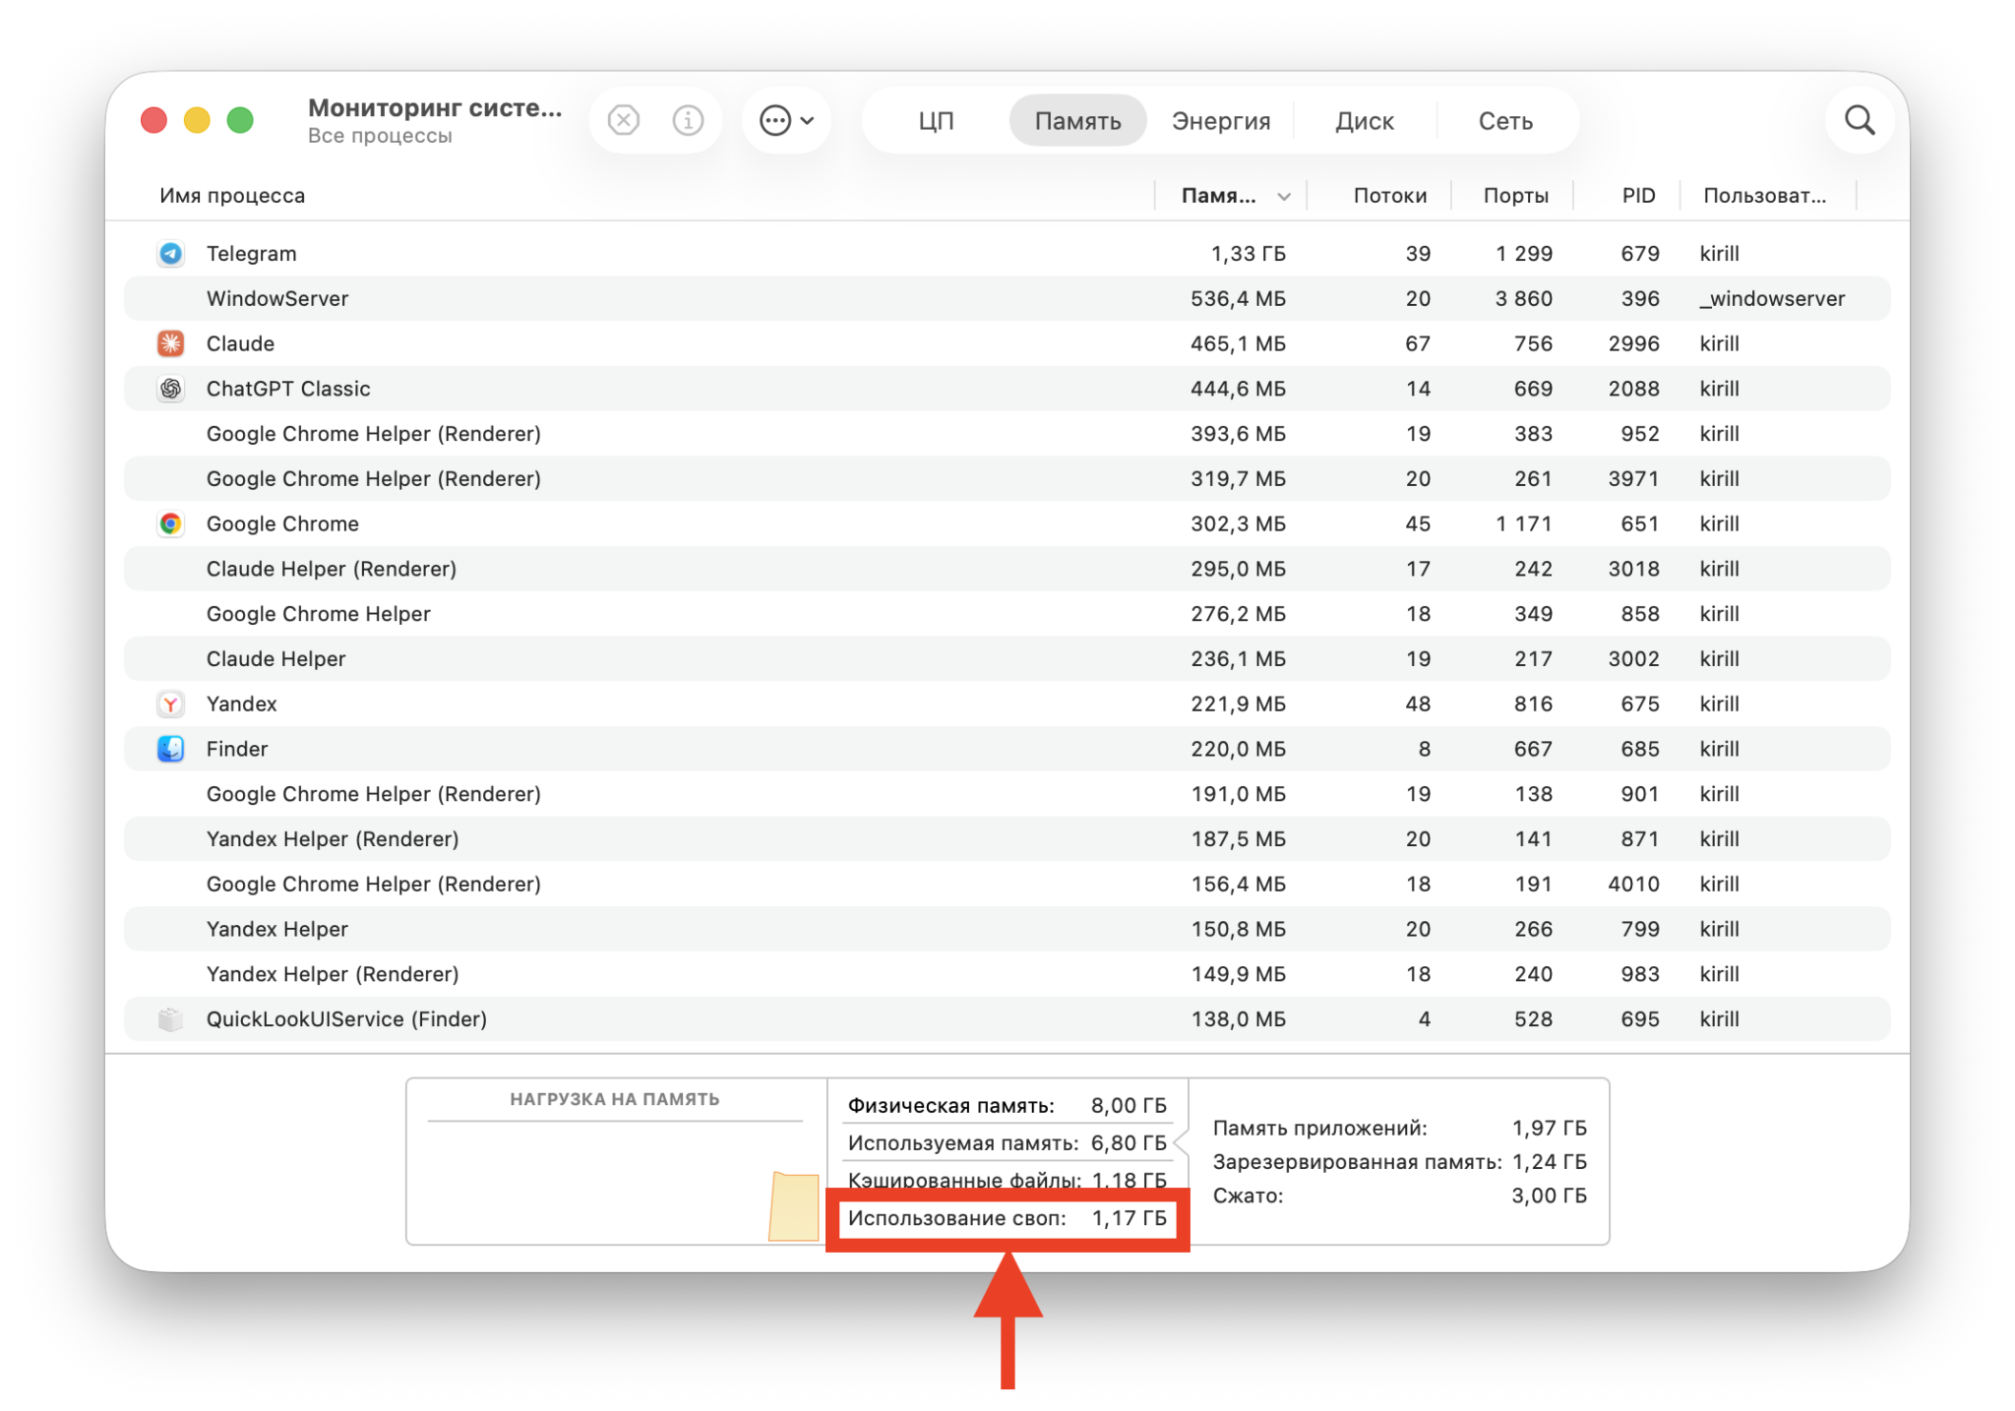Click the Google Chrome app icon

170,523
